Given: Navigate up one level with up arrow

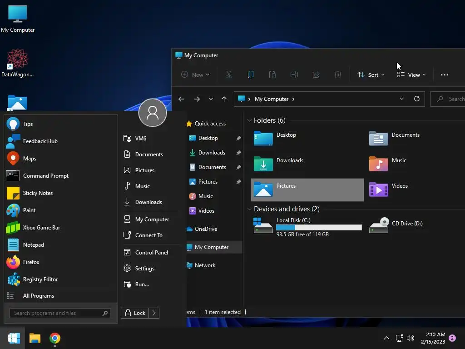Looking at the screenshot, I should (x=224, y=99).
